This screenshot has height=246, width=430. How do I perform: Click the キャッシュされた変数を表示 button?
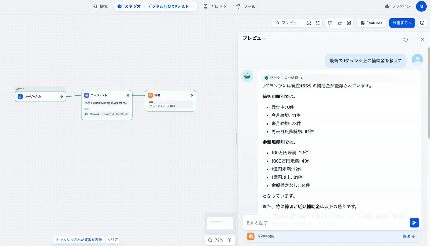tap(79, 240)
